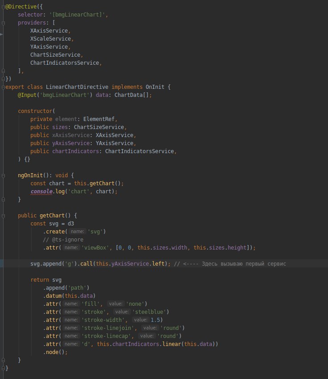Select XScaleService in the providers list

tap(50, 39)
